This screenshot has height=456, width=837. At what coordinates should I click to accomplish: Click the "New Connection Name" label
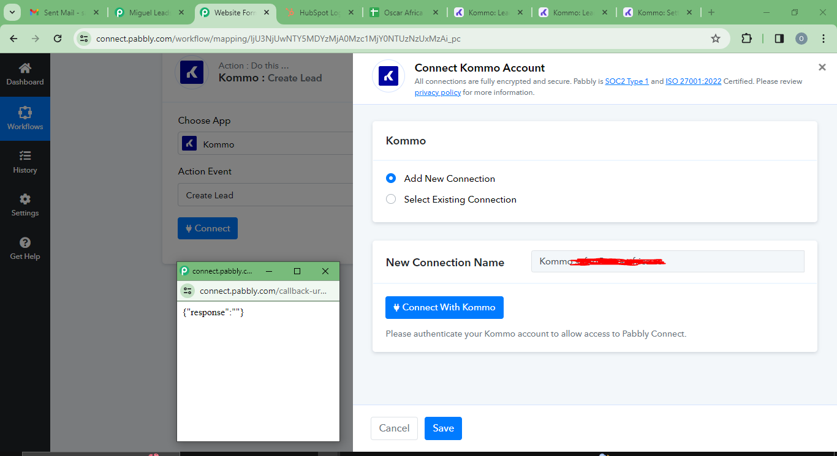(x=445, y=263)
